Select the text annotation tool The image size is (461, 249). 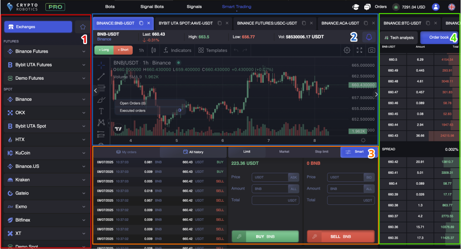101,111
